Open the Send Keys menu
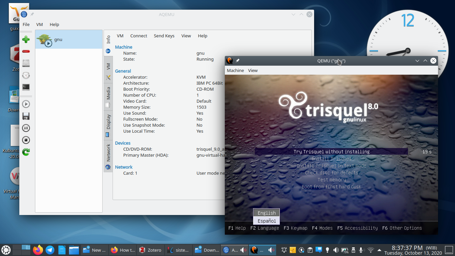Image resolution: width=455 pixels, height=256 pixels. [x=164, y=36]
